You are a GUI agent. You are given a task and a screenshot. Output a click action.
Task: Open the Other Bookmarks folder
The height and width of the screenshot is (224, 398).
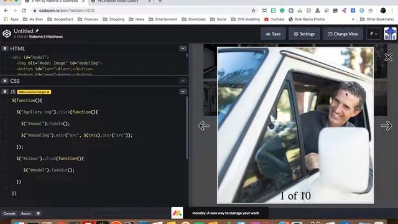(377, 19)
